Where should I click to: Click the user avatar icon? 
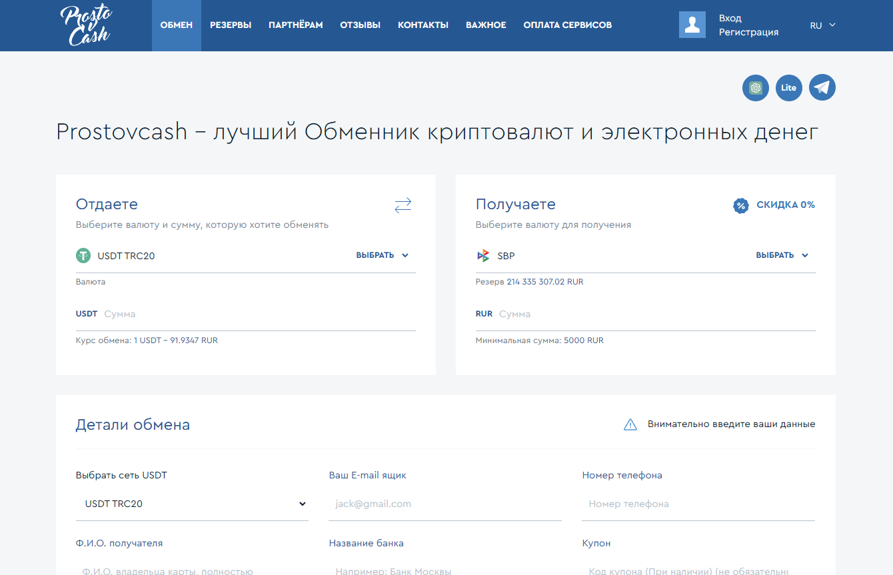coord(692,25)
